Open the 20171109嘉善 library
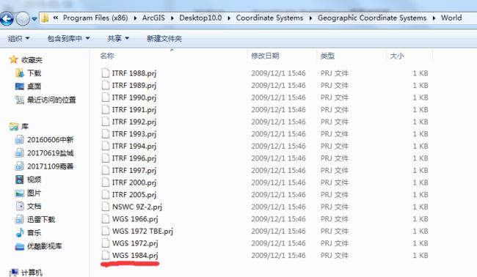The width and height of the screenshot is (477, 277). (50, 166)
